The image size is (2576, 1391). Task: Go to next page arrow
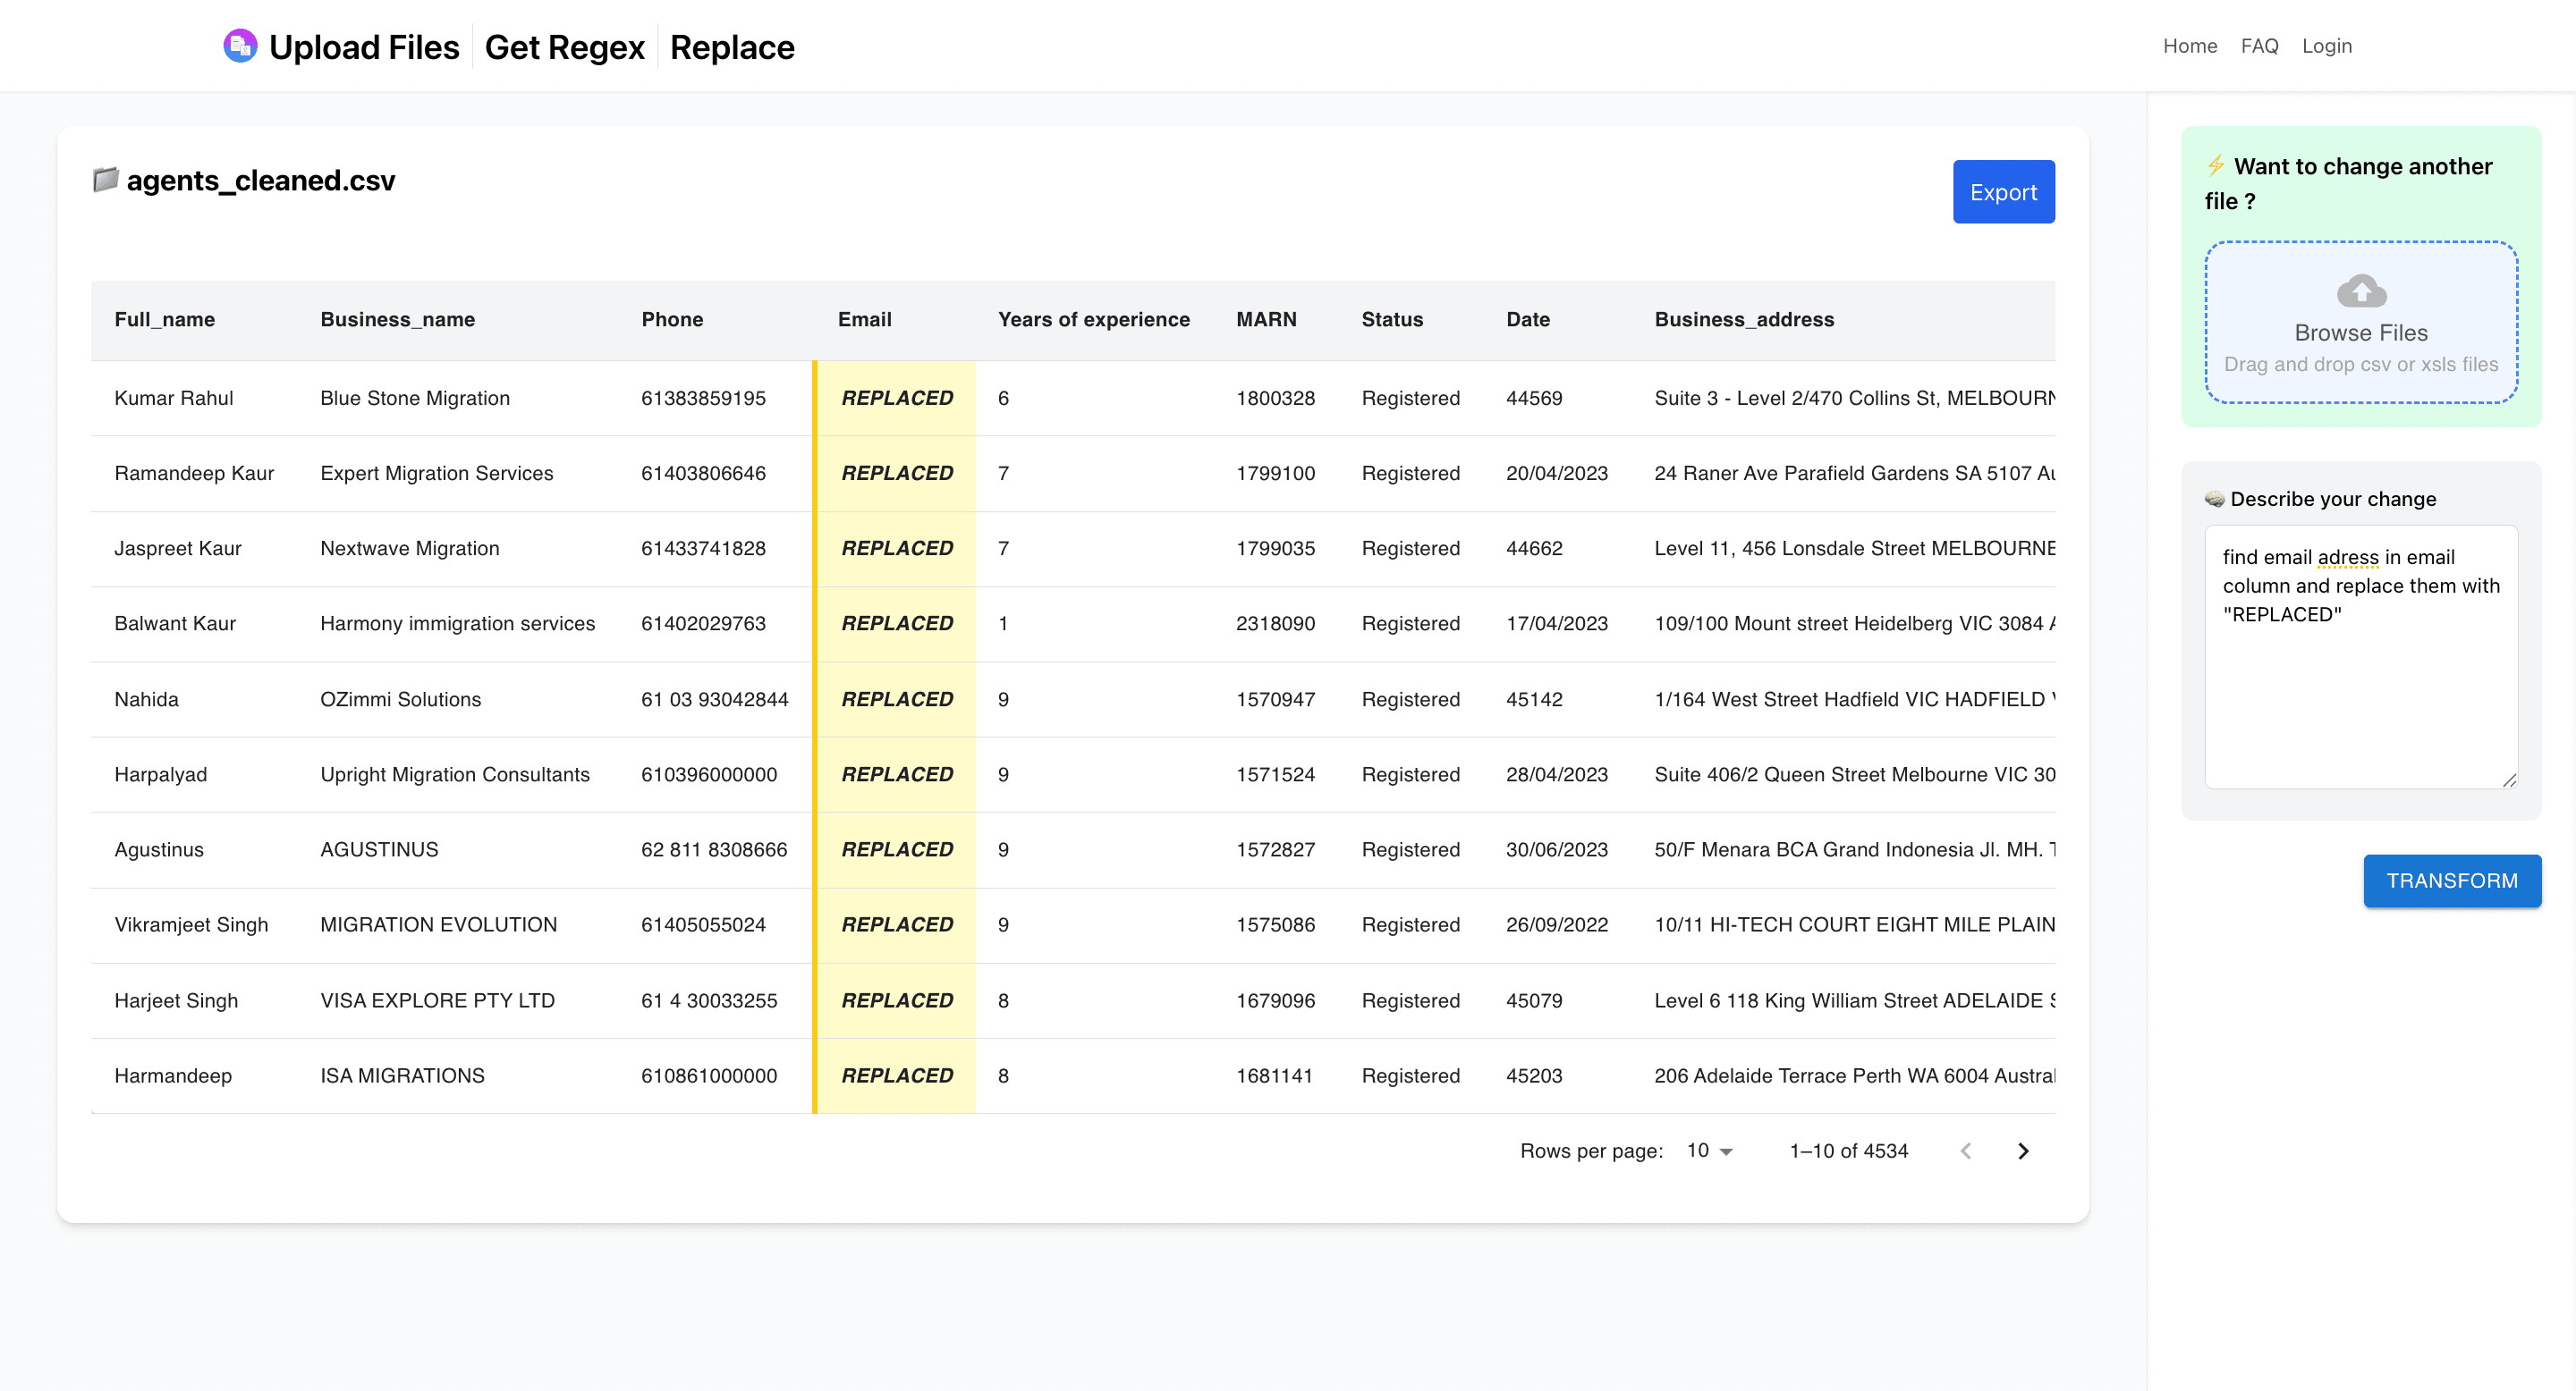point(2023,1151)
